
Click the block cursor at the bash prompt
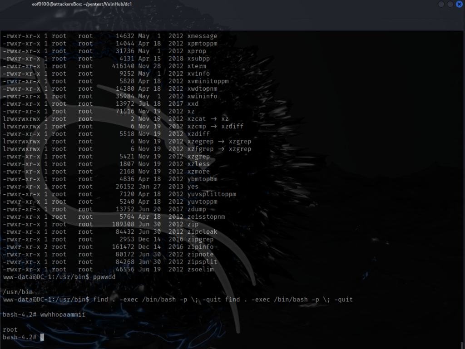click(42, 337)
